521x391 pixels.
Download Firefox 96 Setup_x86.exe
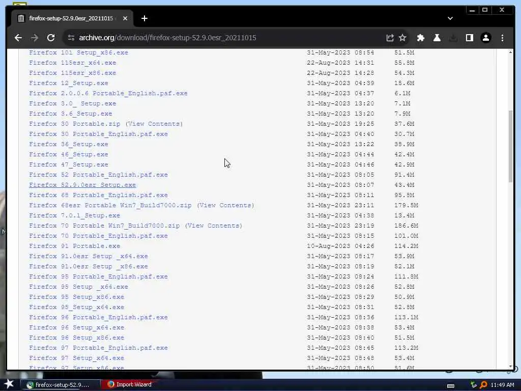(76, 338)
